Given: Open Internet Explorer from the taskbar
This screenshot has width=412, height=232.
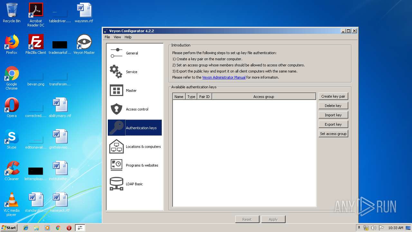Looking at the screenshot, I should coord(26,228).
